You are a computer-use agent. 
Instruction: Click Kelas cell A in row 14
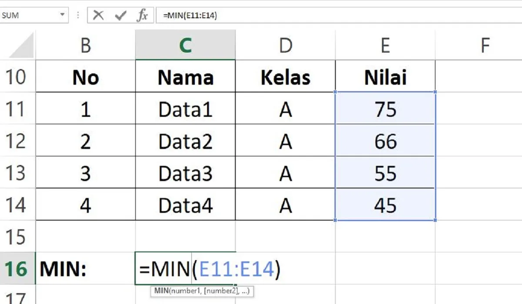[x=285, y=205]
